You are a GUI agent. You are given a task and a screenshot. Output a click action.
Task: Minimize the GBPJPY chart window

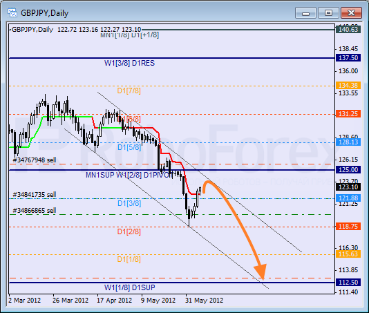click(x=305, y=12)
